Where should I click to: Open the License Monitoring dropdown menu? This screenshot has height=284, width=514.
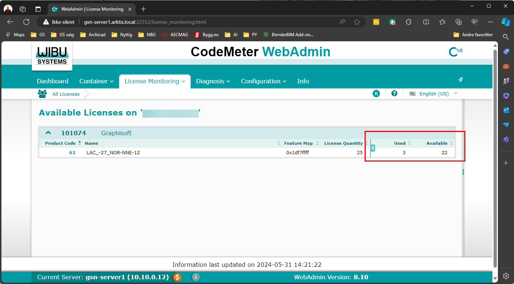point(155,81)
